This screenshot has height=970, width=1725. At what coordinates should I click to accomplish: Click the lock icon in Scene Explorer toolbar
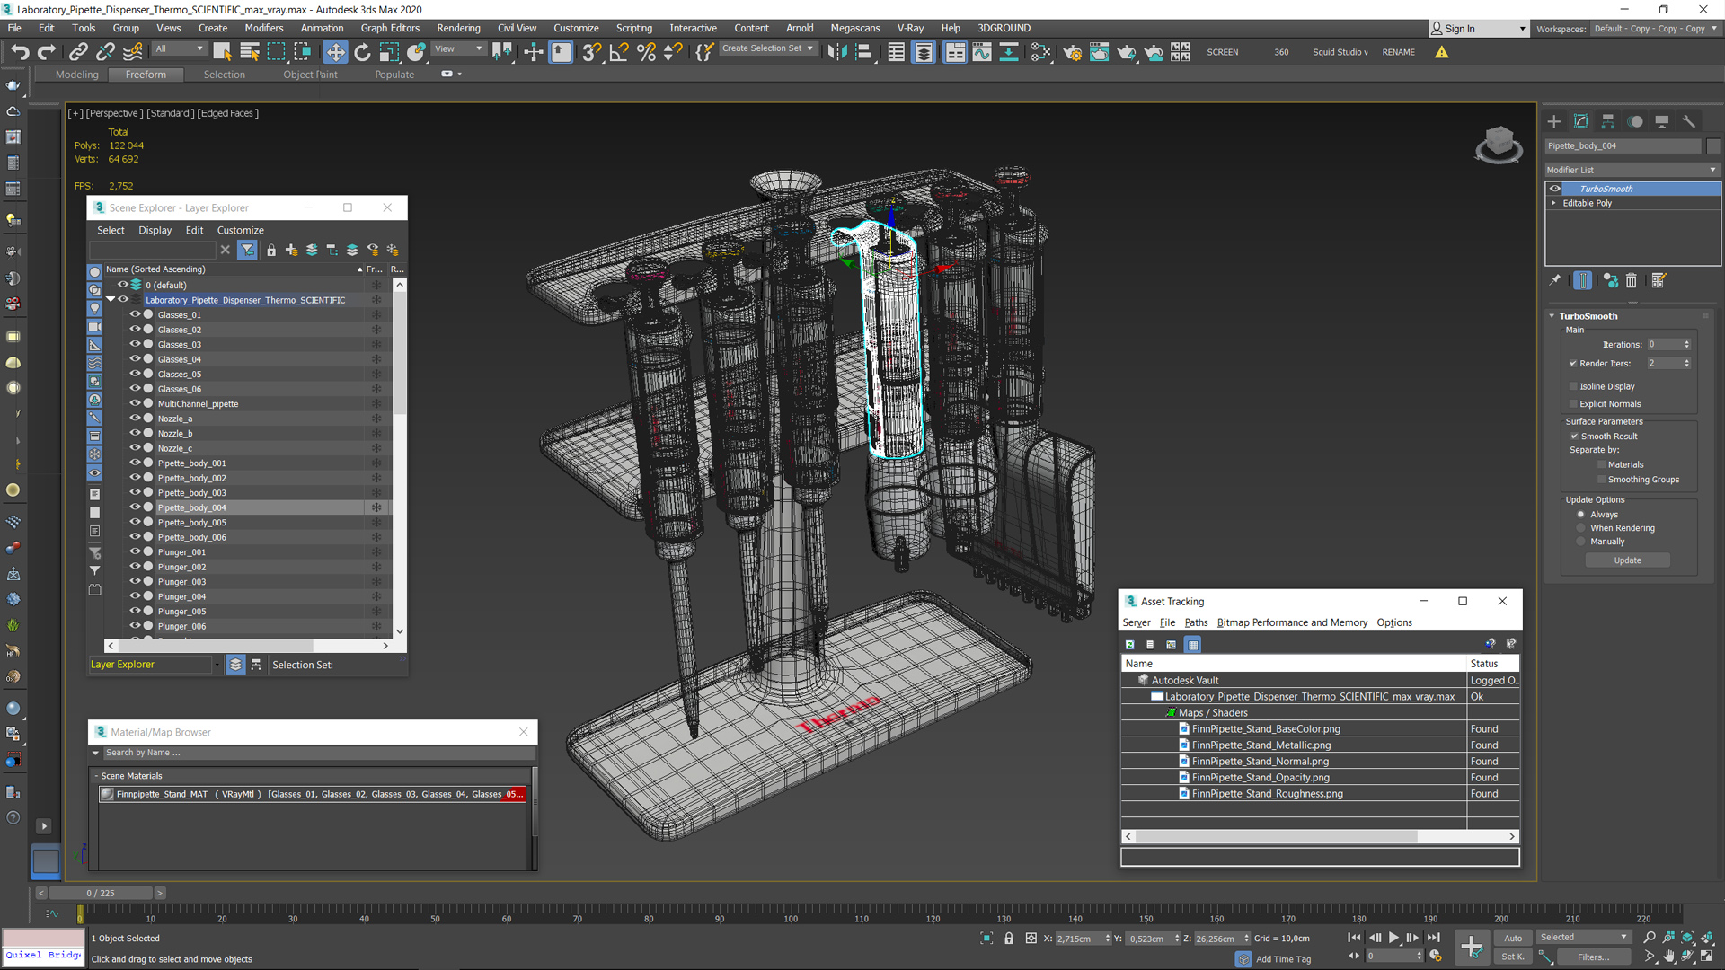click(x=271, y=251)
